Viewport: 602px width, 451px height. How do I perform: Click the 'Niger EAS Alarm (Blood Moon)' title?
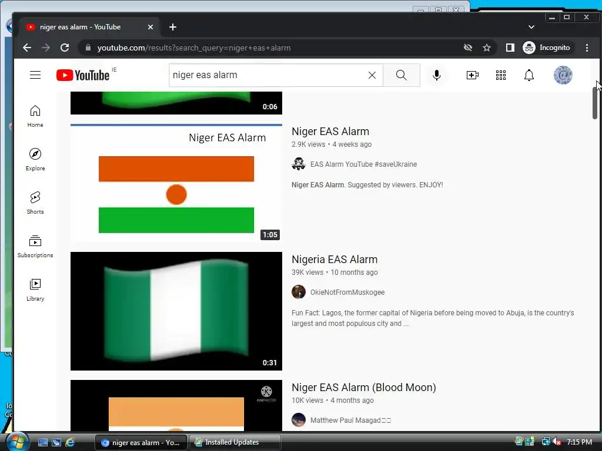[x=363, y=388]
